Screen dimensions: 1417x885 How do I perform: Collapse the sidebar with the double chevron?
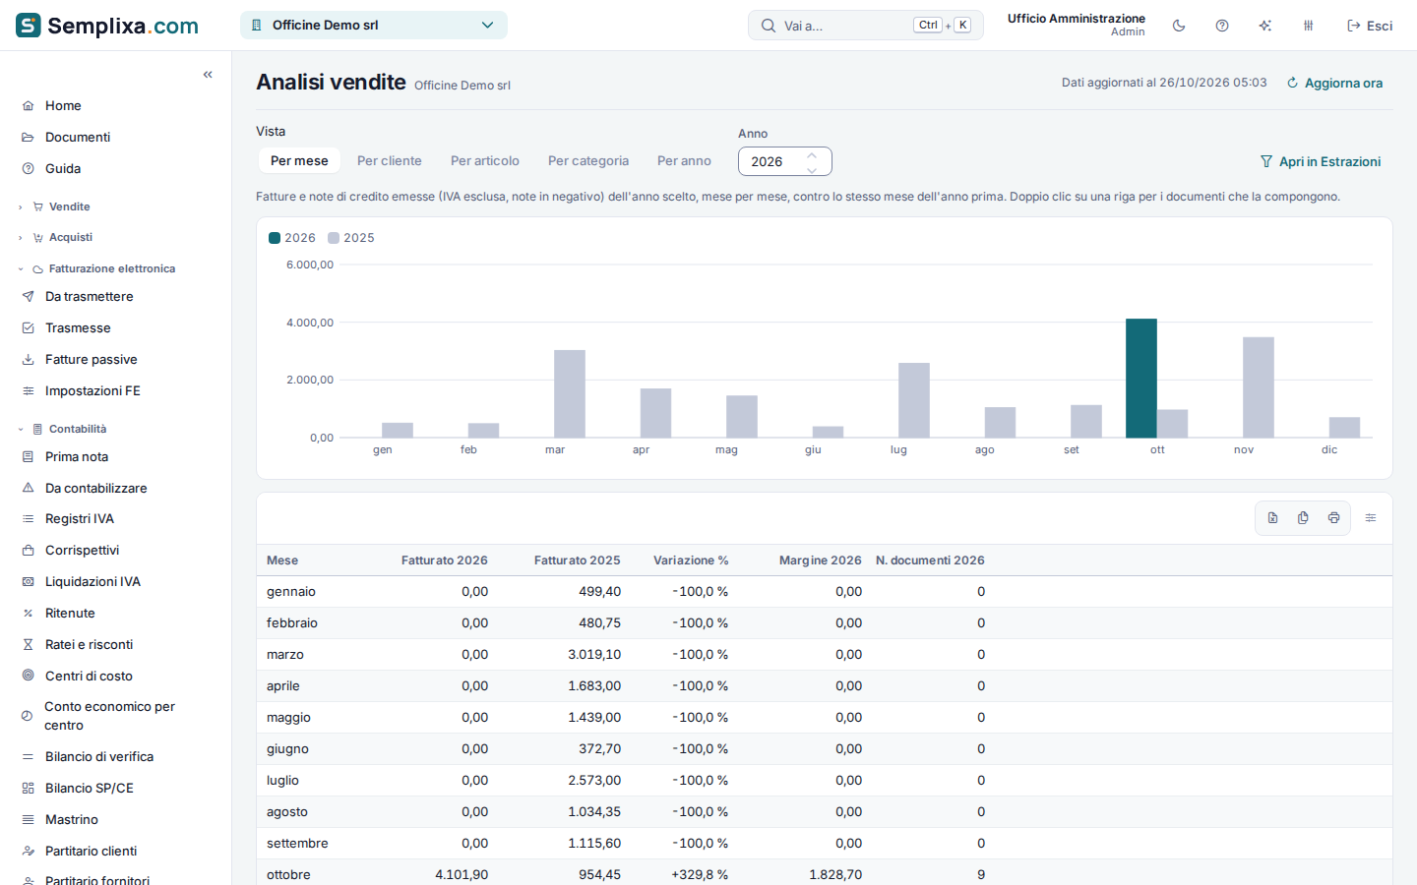208,75
